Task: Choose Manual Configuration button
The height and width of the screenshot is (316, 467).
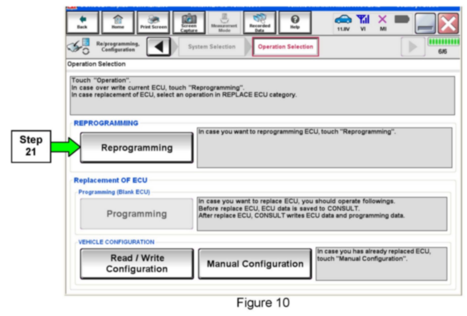Action: pyautogui.click(x=255, y=264)
